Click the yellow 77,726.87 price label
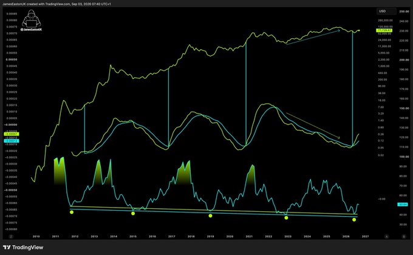The image size is (413, 255). tap(384, 30)
